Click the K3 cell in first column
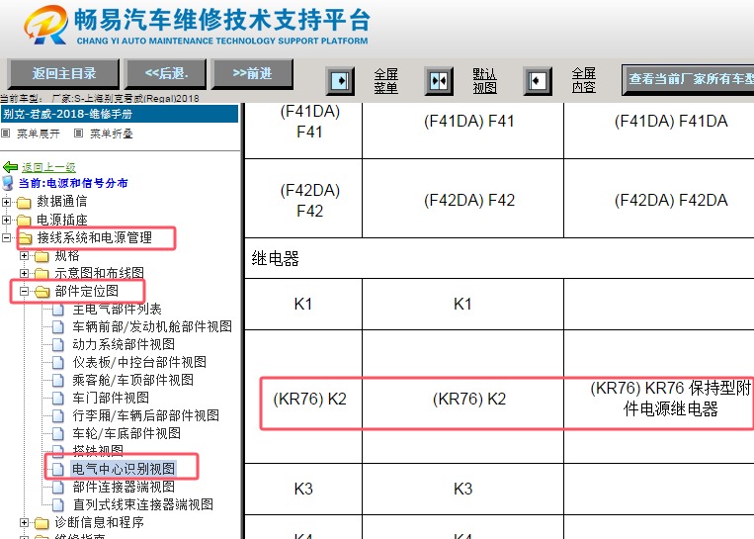The image size is (754, 539). click(x=303, y=489)
